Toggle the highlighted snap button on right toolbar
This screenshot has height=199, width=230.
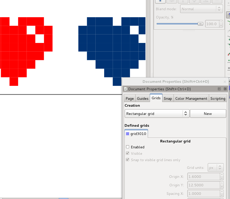coord(228,15)
